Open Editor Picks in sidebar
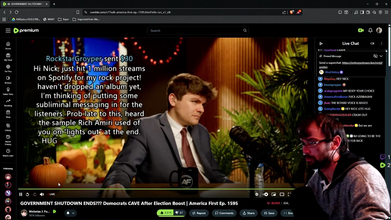The width and height of the screenshot is (391, 220). (8, 91)
